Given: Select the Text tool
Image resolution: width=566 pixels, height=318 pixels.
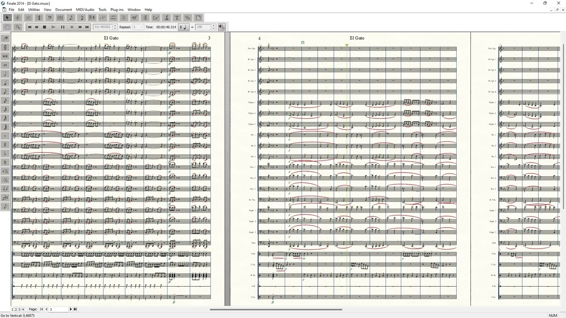Looking at the screenshot, I should 177,18.
